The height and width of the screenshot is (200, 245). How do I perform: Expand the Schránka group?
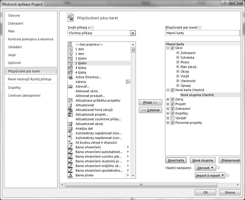pos(178,58)
